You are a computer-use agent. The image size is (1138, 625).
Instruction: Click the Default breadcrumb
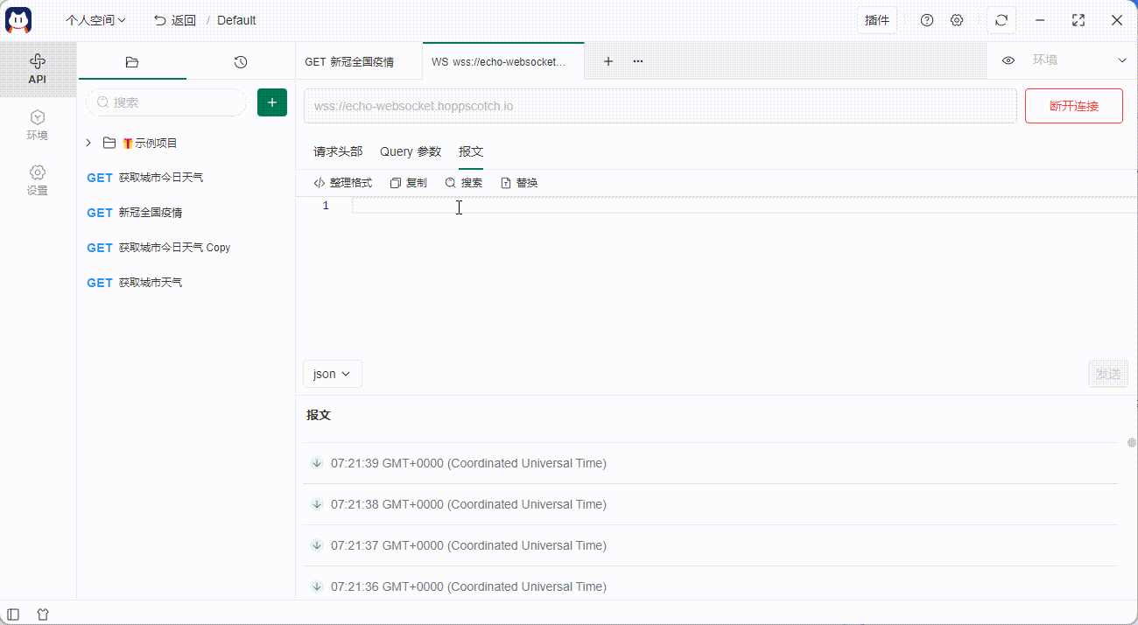[x=236, y=20]
